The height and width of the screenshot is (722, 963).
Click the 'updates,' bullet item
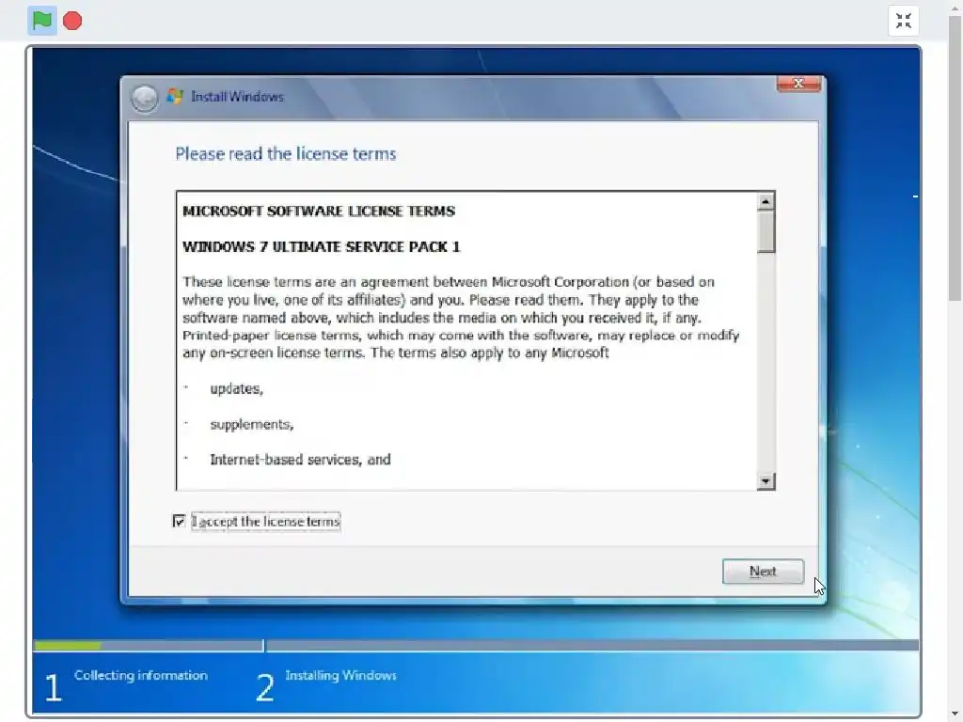[236, 388]
